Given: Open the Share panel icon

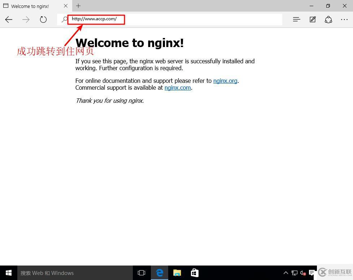Looking at the screenshot, I should coord(328,20).
